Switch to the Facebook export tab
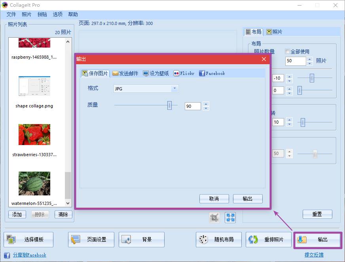Image resolution: width=345 pixels, height=262 pixels. [212, 73]
